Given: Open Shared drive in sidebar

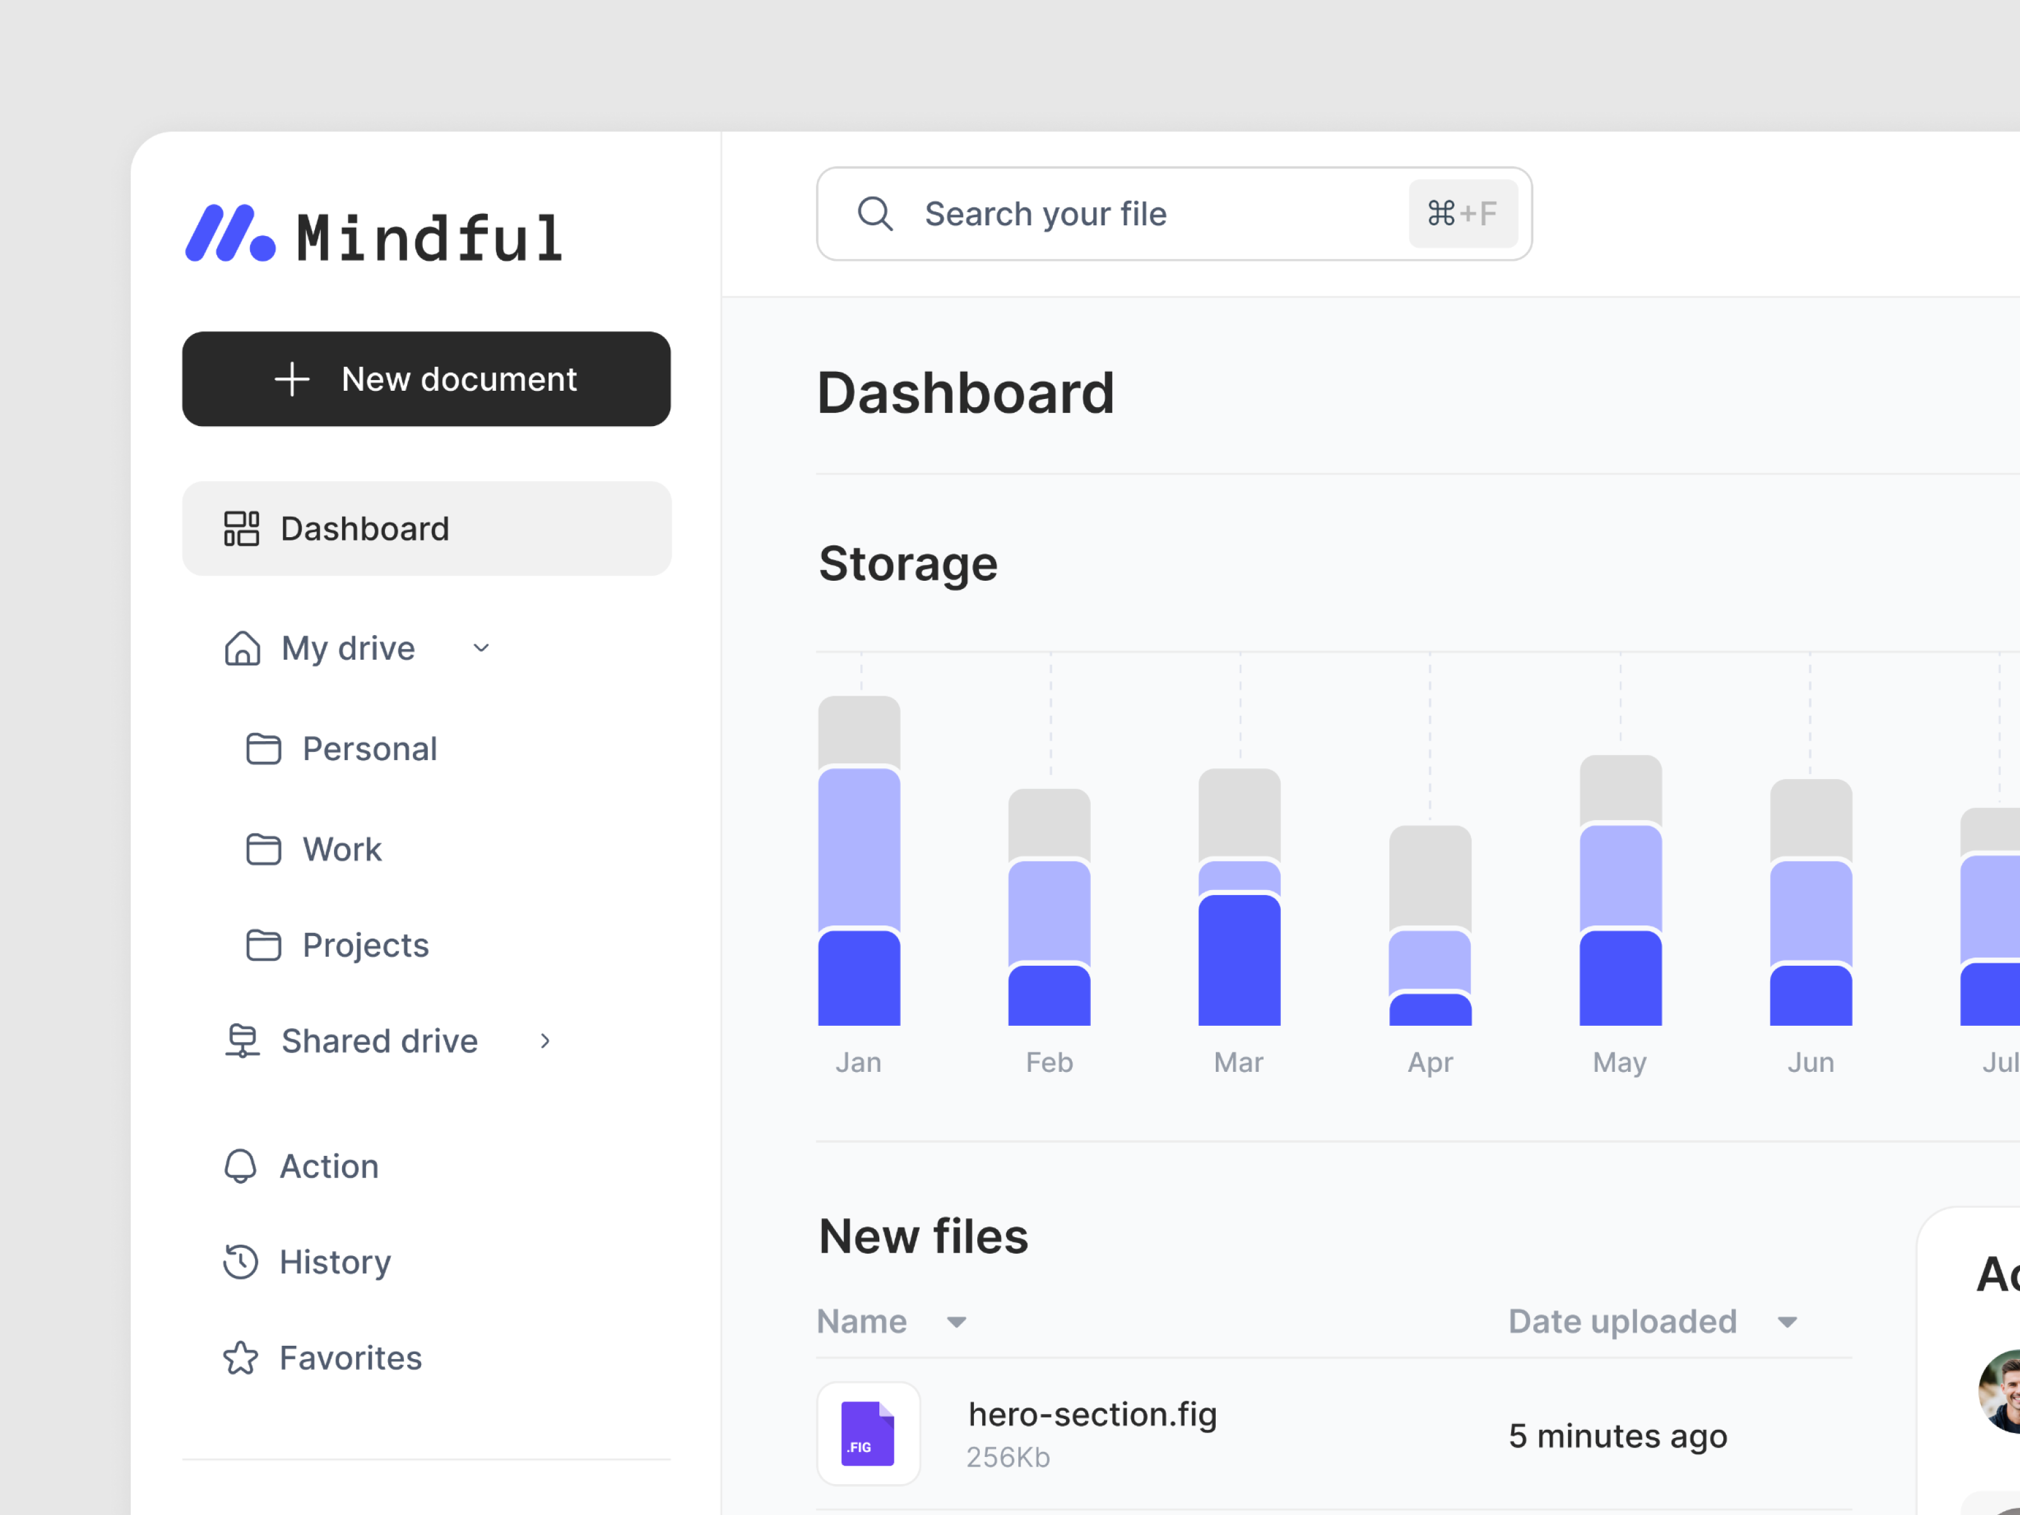Looking at the screenshot, I should [x=379, y=1041].
